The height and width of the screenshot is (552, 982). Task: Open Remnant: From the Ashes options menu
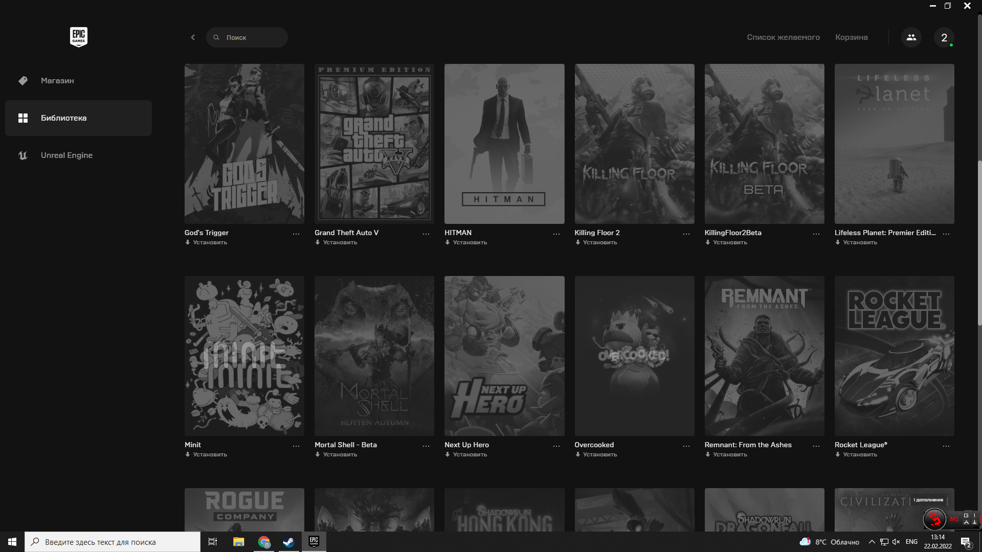pyautogui.click(x=816, y=446)
